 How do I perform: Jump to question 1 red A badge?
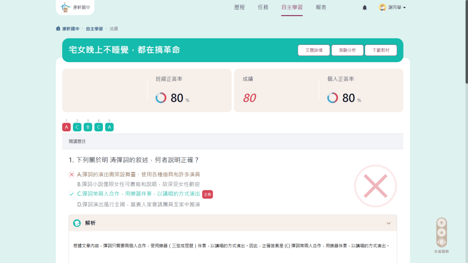tap(66, 127)
